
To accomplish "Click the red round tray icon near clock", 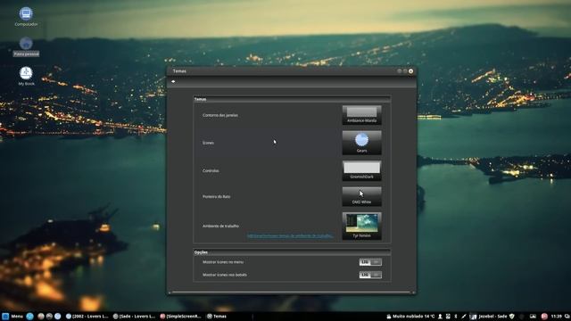I will (x=544, y=317).
